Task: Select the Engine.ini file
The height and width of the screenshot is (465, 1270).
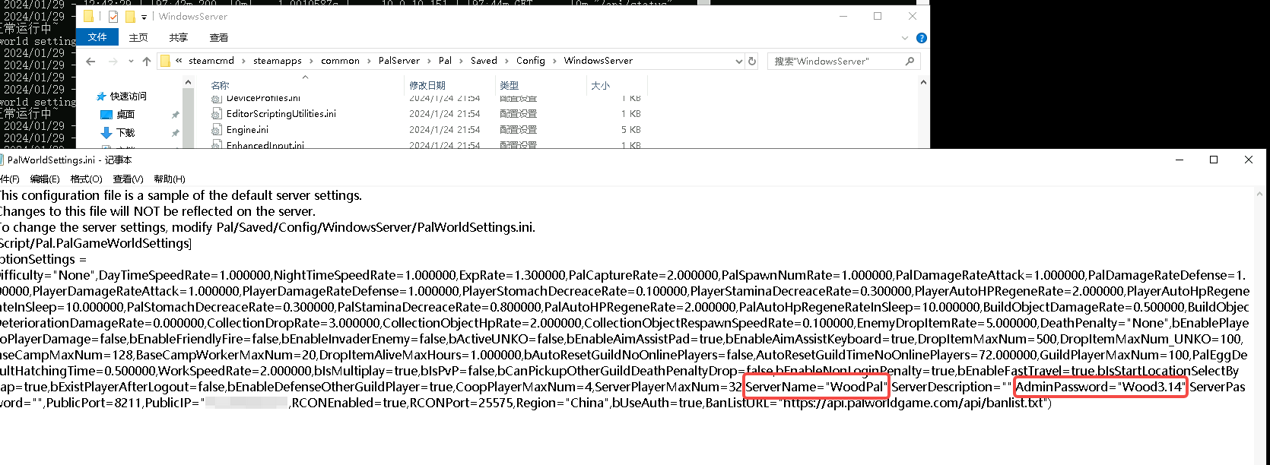Action: [x=247, y=130]
